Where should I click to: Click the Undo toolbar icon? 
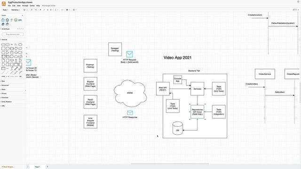point(32,10)
